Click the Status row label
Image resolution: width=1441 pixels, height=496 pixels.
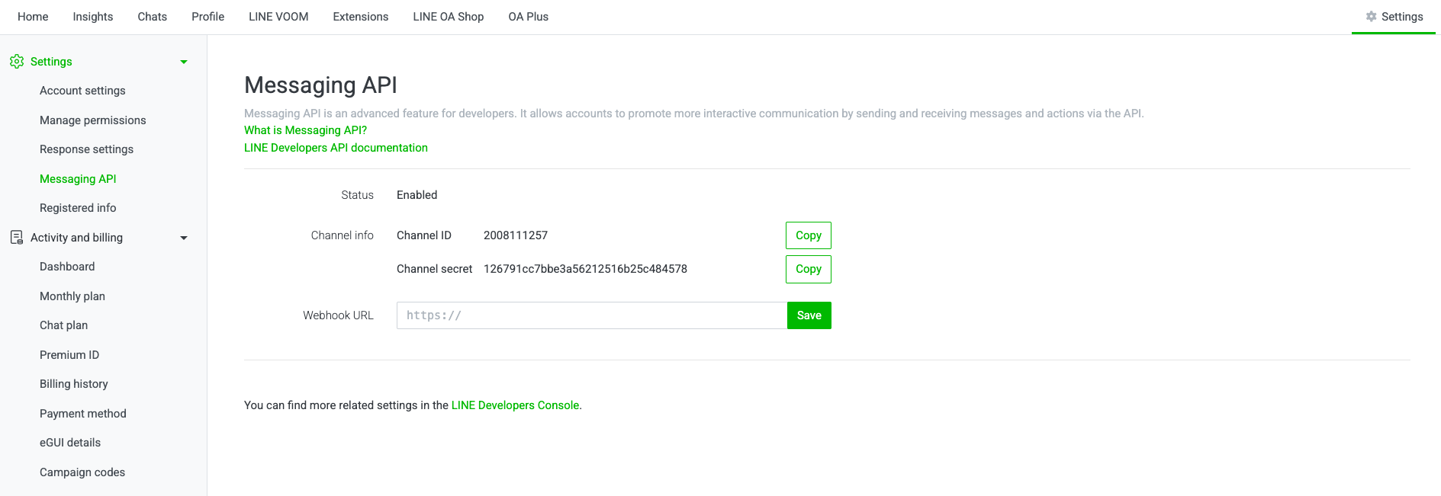click(x=357, y=195)
